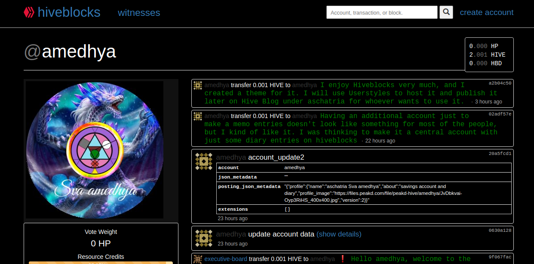Click the executive-board avatar icon
This screenshot has height=264, width=534.
[x=198, y=259]
